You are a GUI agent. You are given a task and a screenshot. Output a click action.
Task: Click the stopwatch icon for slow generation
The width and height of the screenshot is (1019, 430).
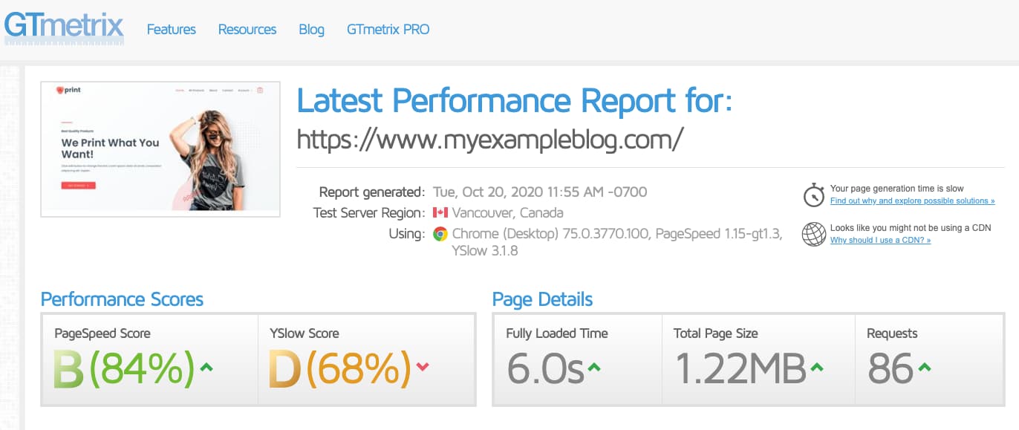pyautogui.click(x=814, y=195)
